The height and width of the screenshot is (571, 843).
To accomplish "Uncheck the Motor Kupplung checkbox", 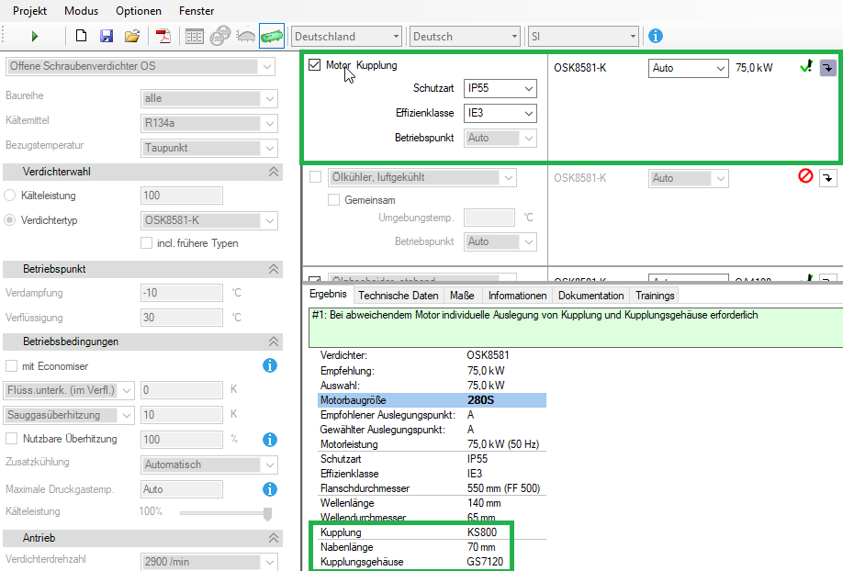I will (315, 66).
